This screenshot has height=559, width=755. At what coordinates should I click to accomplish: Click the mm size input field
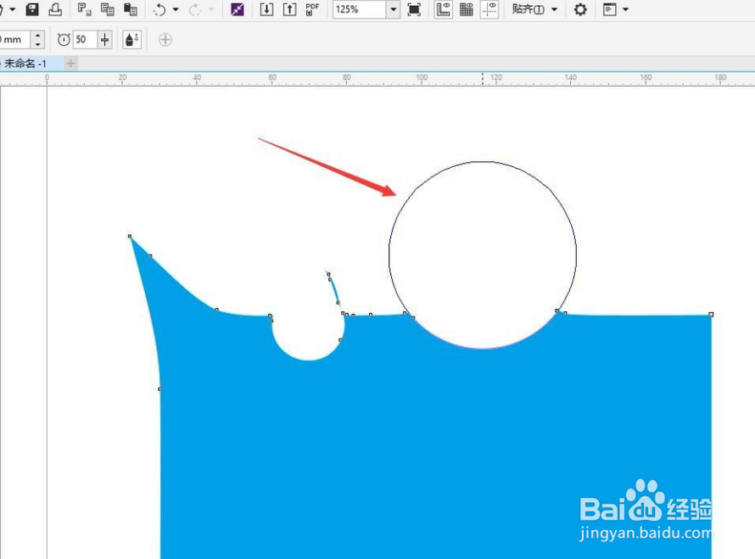pos(14,40)
